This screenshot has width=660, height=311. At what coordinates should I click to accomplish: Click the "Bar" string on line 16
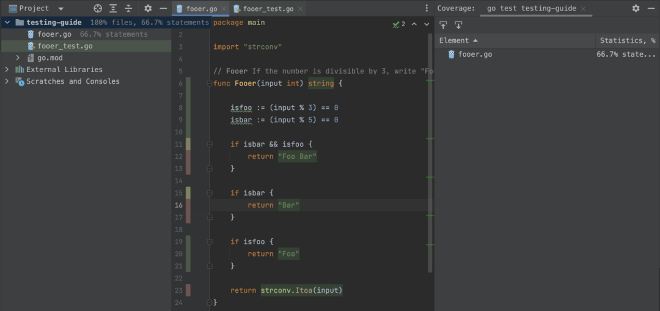click(288, 205)
